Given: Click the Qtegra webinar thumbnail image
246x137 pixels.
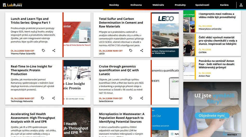Looking at the screenshot, I should 77,35.
